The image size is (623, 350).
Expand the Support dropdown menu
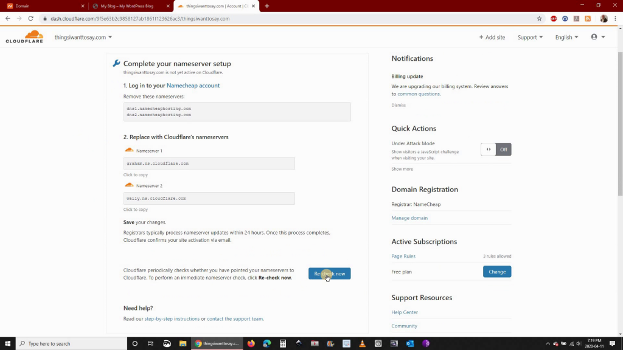pyautogui.click(x=530, y=37)
